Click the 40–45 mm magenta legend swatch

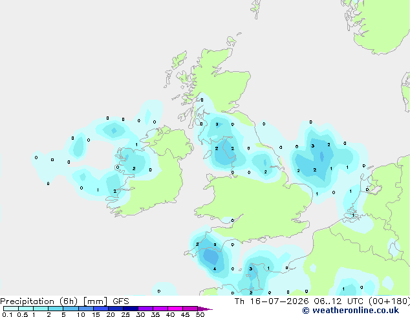[x=175, y=309]
